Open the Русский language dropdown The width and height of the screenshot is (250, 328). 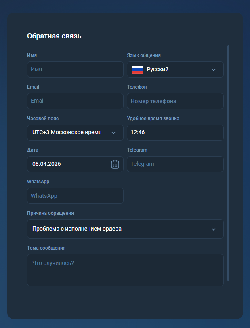(x=175, y=70)
